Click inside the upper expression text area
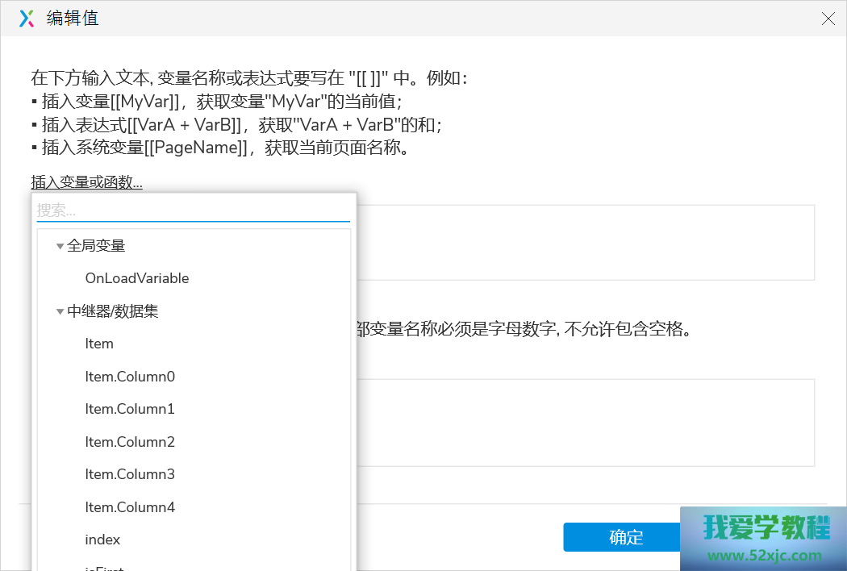 click(x=585, y=242)
